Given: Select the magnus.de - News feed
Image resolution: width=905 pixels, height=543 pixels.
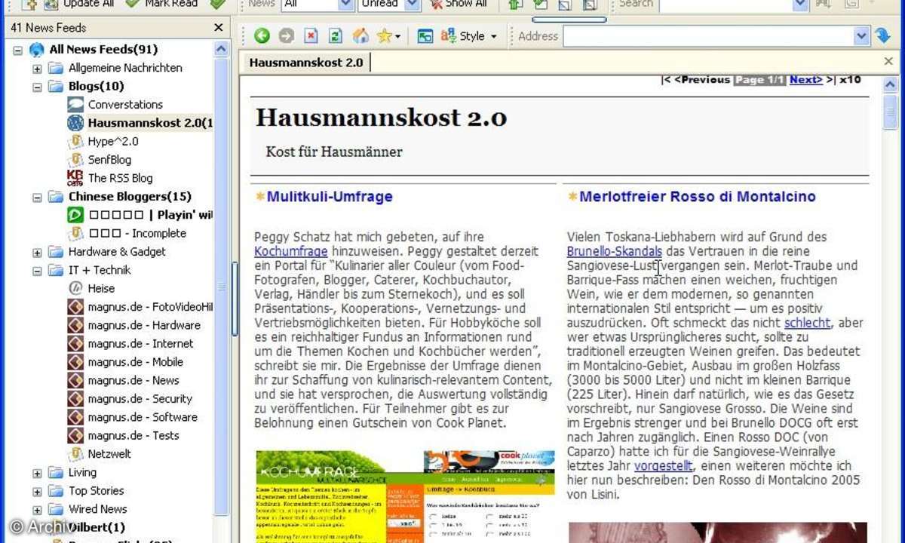Looking at the screenshot, I should (133, 380).
